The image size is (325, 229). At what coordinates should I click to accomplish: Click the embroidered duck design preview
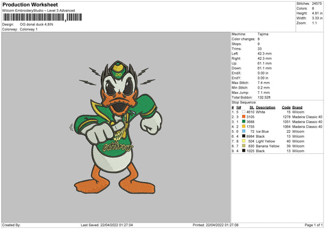(116, 127)
